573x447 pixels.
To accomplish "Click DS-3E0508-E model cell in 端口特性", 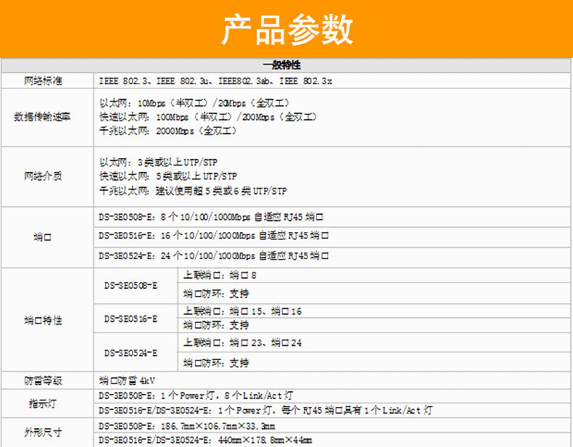I will (x=131, y=285).
